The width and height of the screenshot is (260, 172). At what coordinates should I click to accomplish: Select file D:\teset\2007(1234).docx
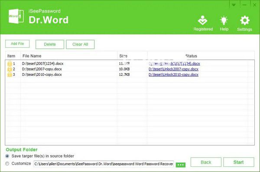pos(42,64)
